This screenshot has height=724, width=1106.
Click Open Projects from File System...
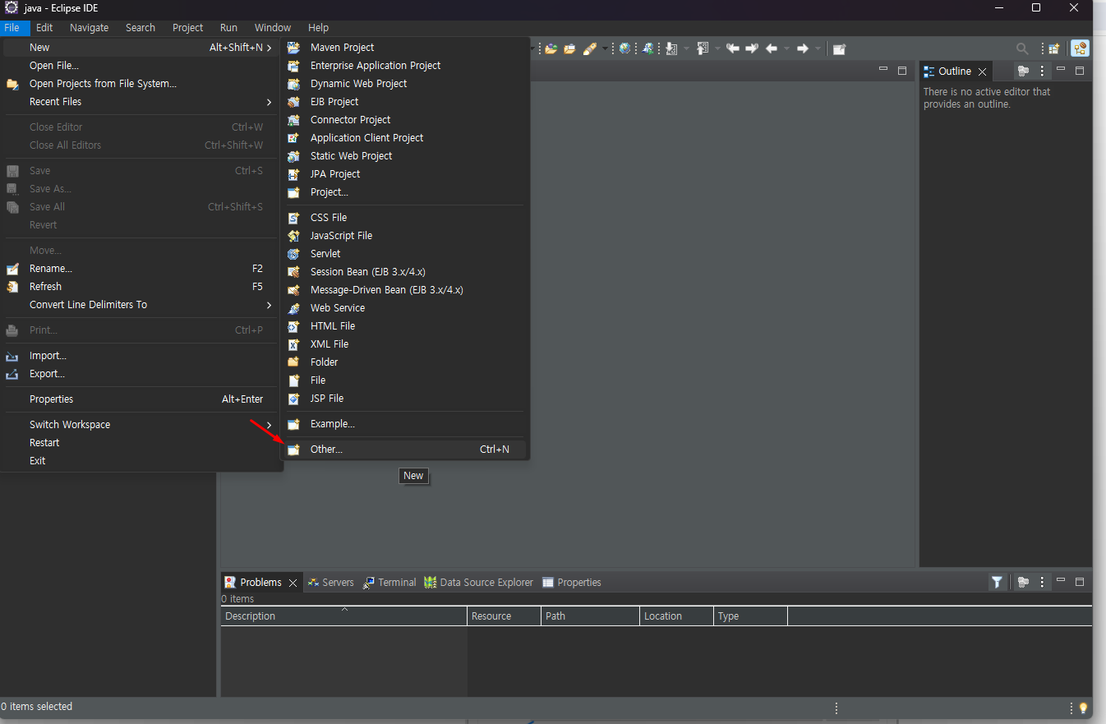tap(141, 84)
